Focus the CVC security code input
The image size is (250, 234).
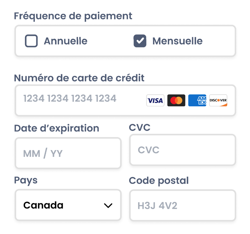(x=182, y=150)
